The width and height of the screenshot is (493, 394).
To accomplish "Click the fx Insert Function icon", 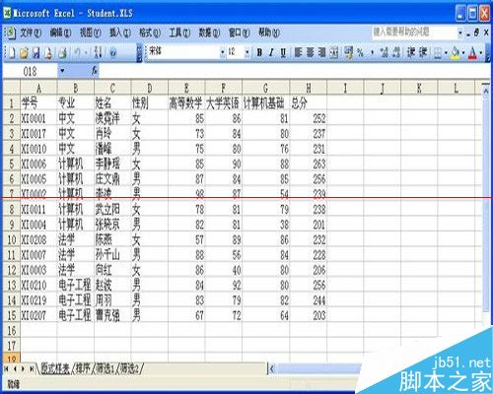I will tap(95, 70).
